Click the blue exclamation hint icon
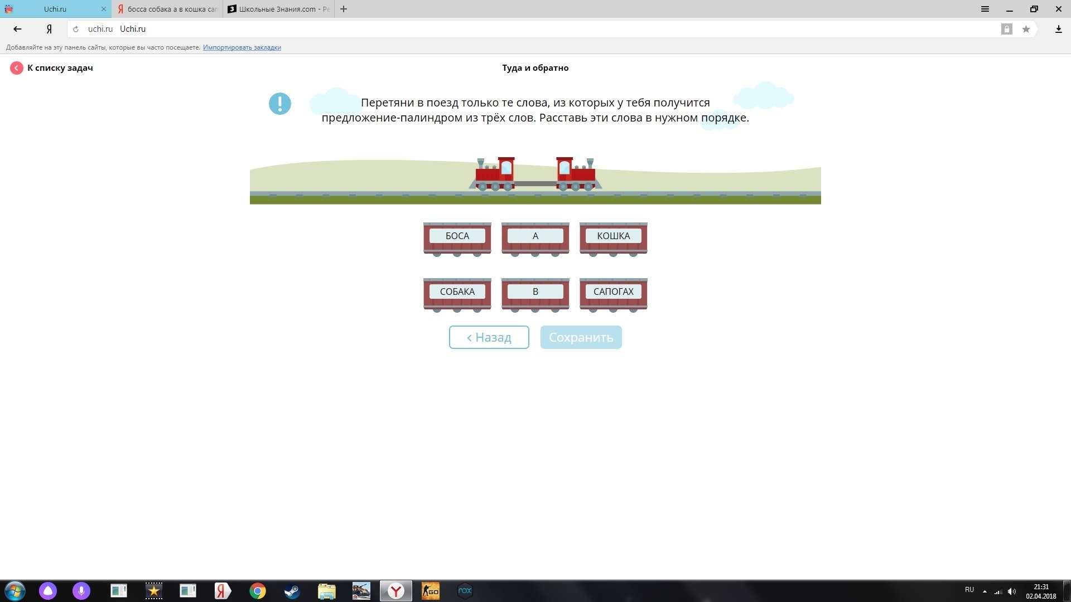 pos(279,104)
